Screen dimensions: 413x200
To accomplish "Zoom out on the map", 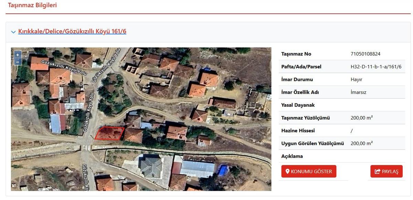I will point(18,62).
